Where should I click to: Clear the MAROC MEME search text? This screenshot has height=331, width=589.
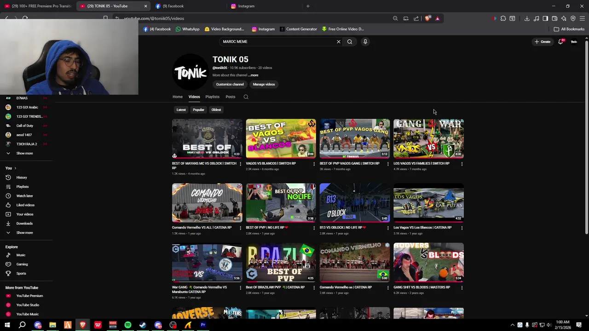339,41
